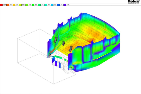The height and width of the screenshot is (94, 141).
Task: Click the left stage-side subwoofer cabinet
Action: [x=49, y=56]
